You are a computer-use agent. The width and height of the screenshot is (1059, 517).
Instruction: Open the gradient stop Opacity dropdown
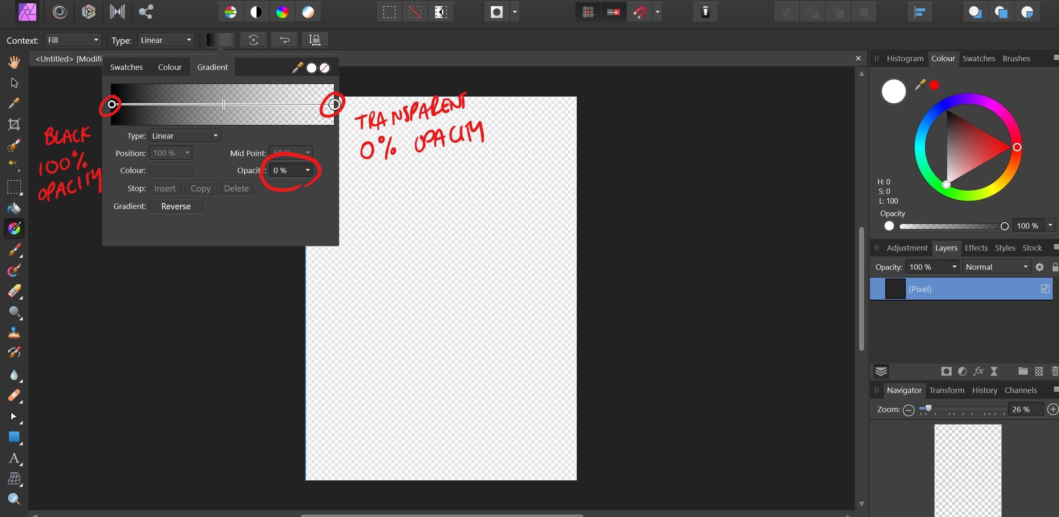(307, 170)
